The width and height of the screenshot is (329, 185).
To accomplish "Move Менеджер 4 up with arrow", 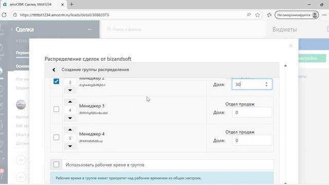I will pos(70,129).
